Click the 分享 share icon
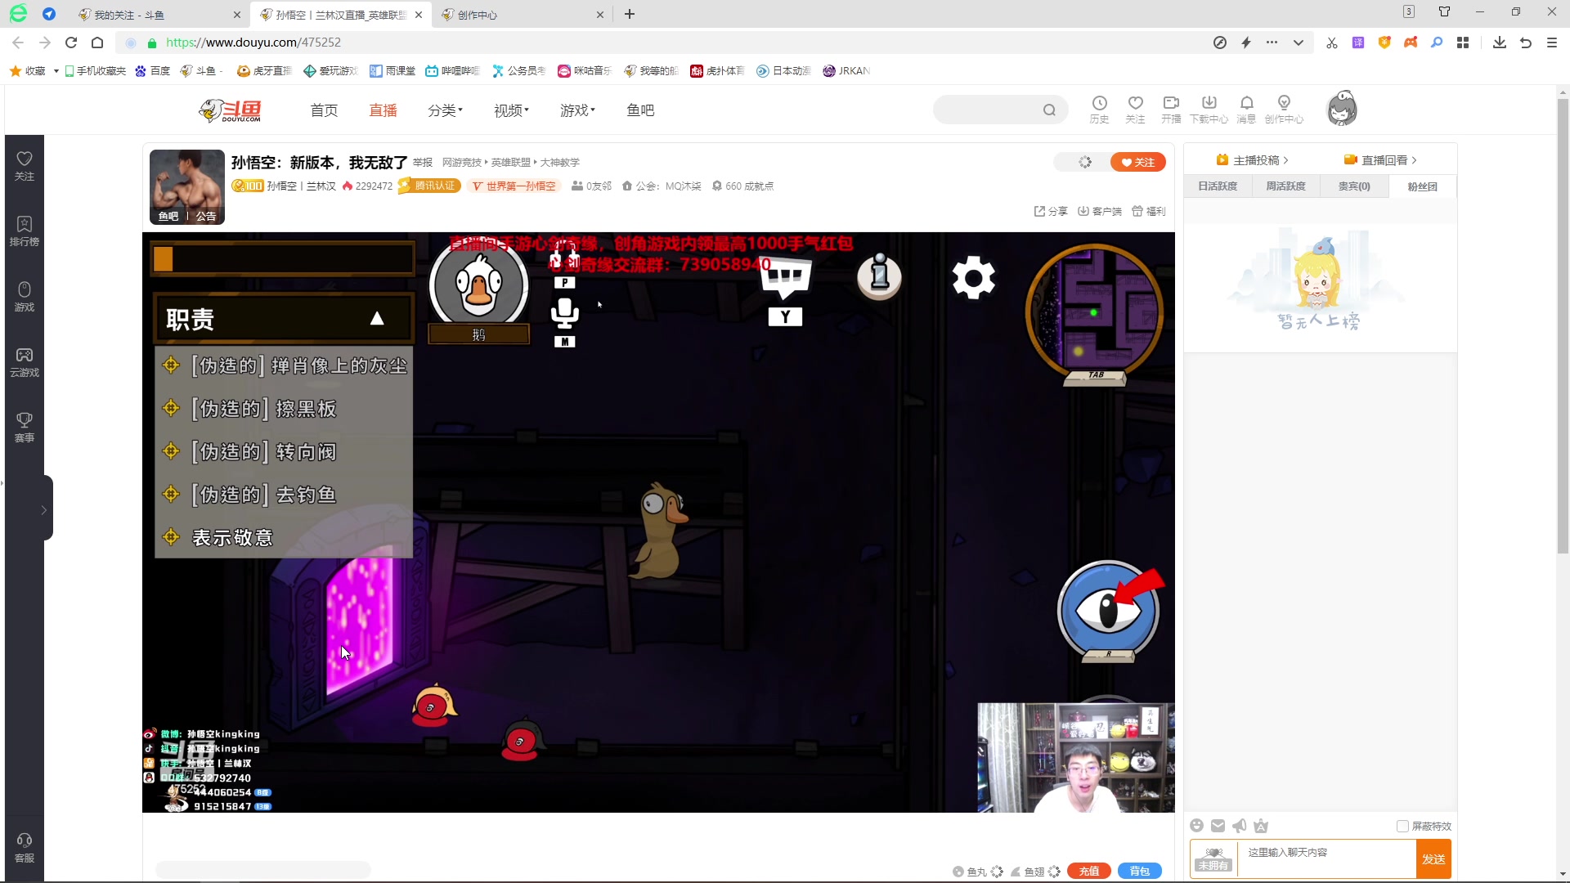The height and width of the screenshot is (883, 1570). point(1051,211)
